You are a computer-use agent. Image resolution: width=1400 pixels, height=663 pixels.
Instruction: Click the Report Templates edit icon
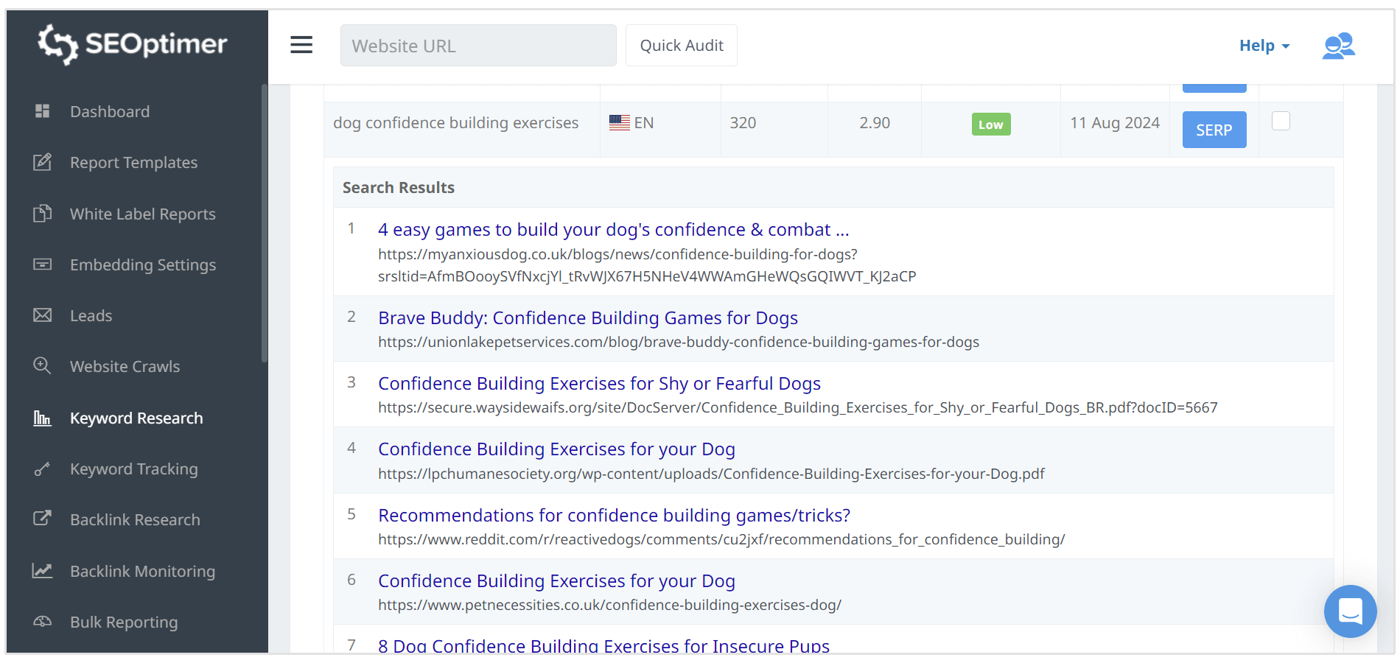click(43, 162)
